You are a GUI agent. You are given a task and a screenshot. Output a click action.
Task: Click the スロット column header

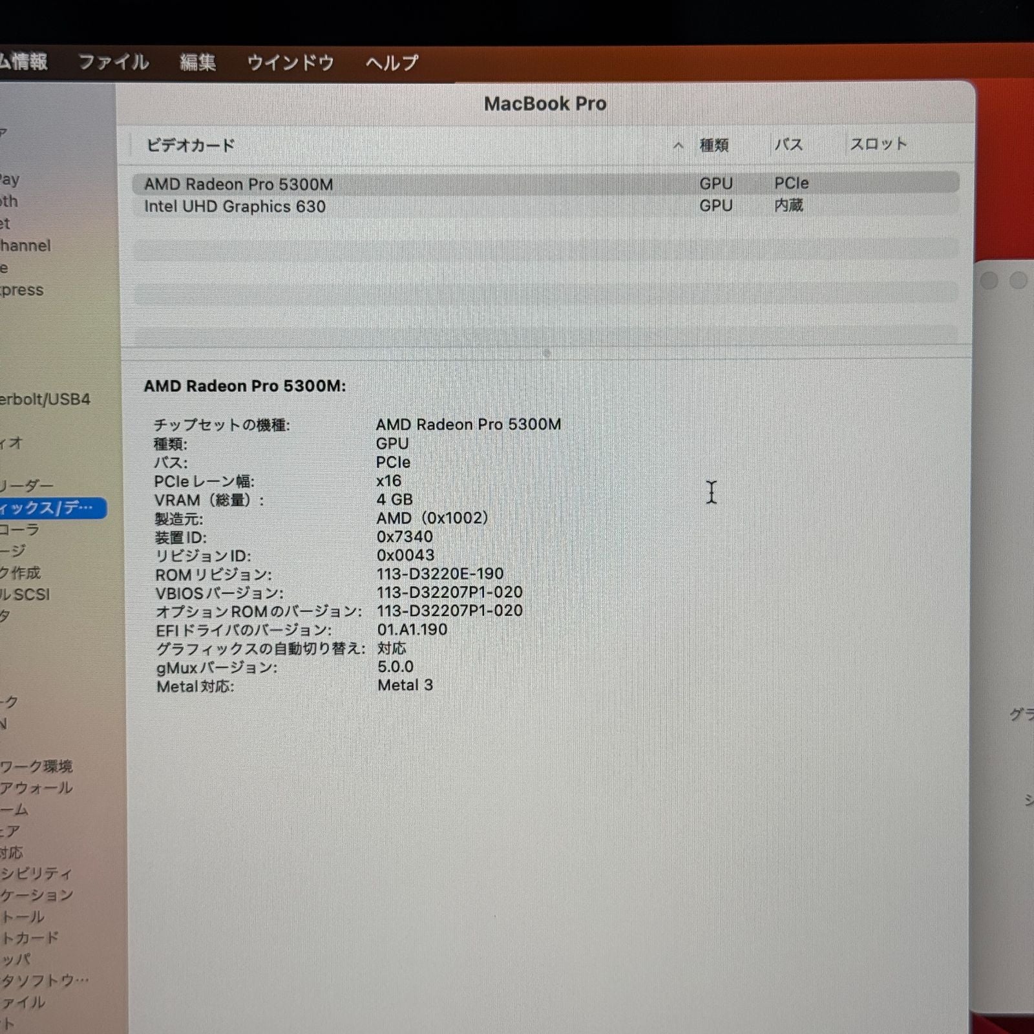[879, 144]
